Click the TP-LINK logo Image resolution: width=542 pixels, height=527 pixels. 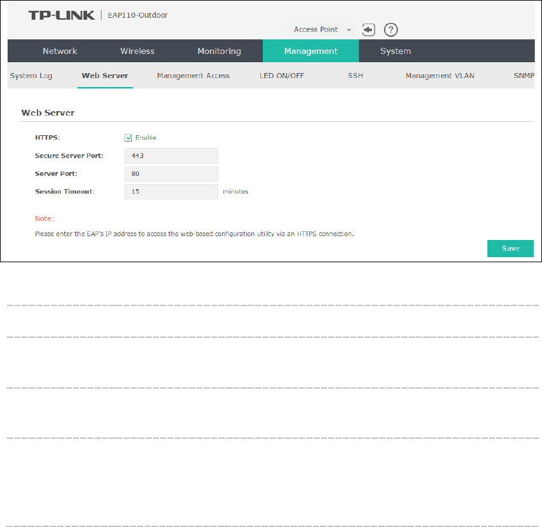(62, 15)
